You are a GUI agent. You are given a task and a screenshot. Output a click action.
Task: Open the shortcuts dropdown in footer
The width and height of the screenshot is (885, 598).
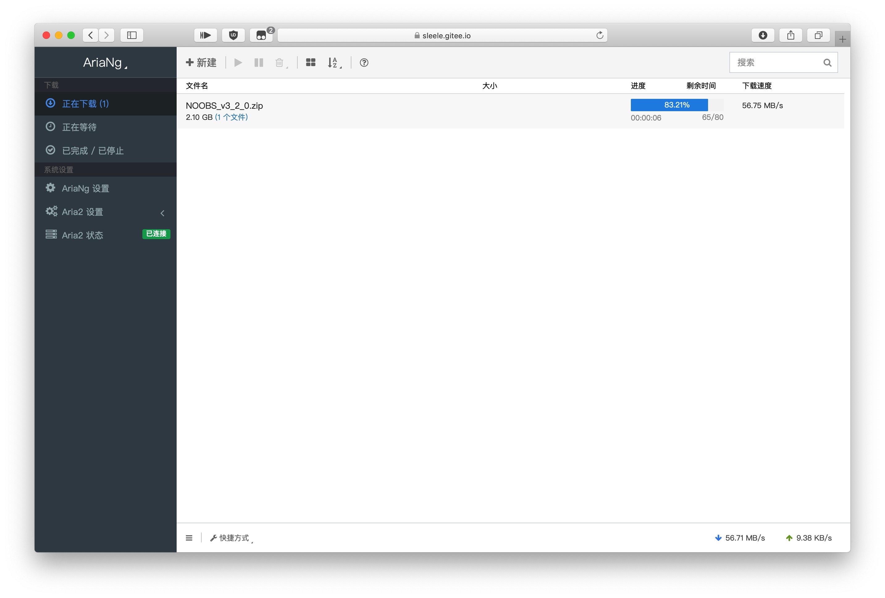pyautogui.click(x=231, y=538)
